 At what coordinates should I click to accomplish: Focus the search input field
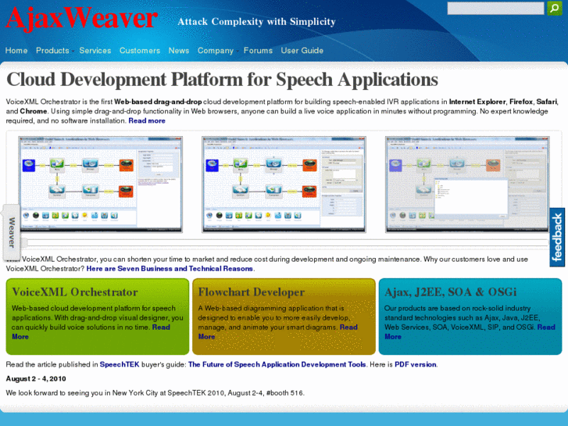coord(495,9)
